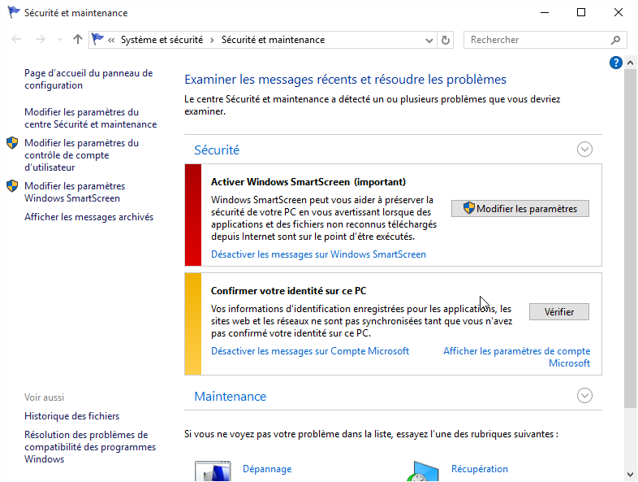The image size is (638, 482).
Task: Click the search magnifier icon
Action: click(x=615, y=40)
